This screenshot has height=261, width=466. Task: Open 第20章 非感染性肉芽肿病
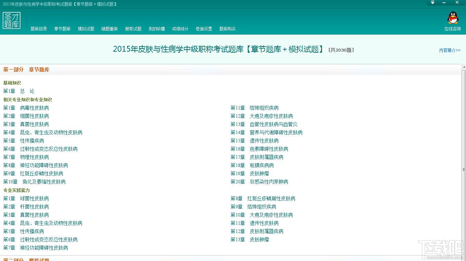pyautogui.click(x=259, y=182)
